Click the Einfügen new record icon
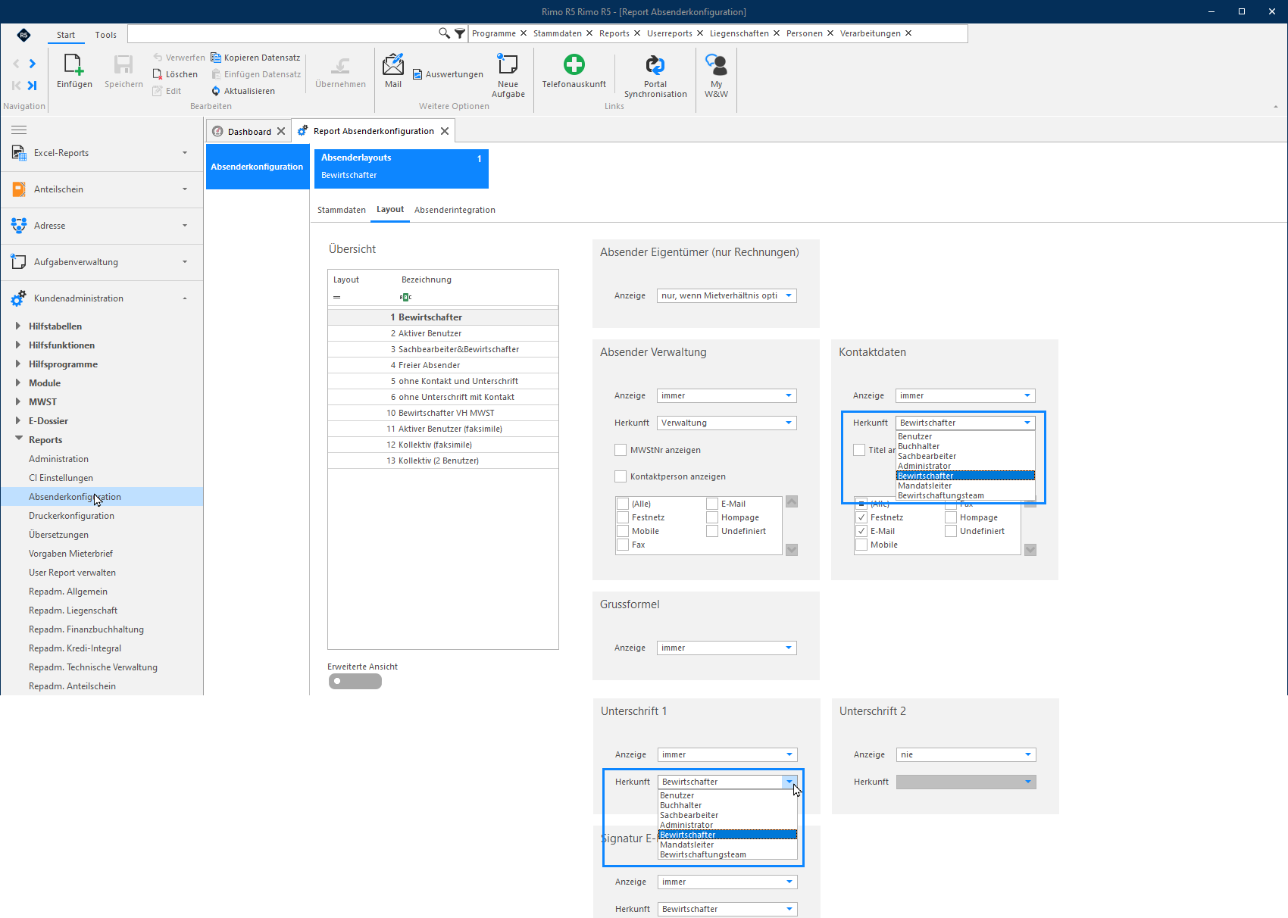The height and width of the screenshot is (918, 1288). coord(74,65)
